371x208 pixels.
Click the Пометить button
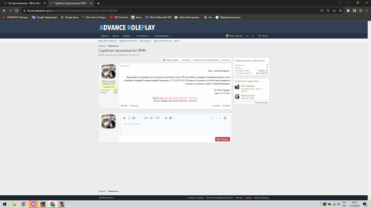point(186,60)
